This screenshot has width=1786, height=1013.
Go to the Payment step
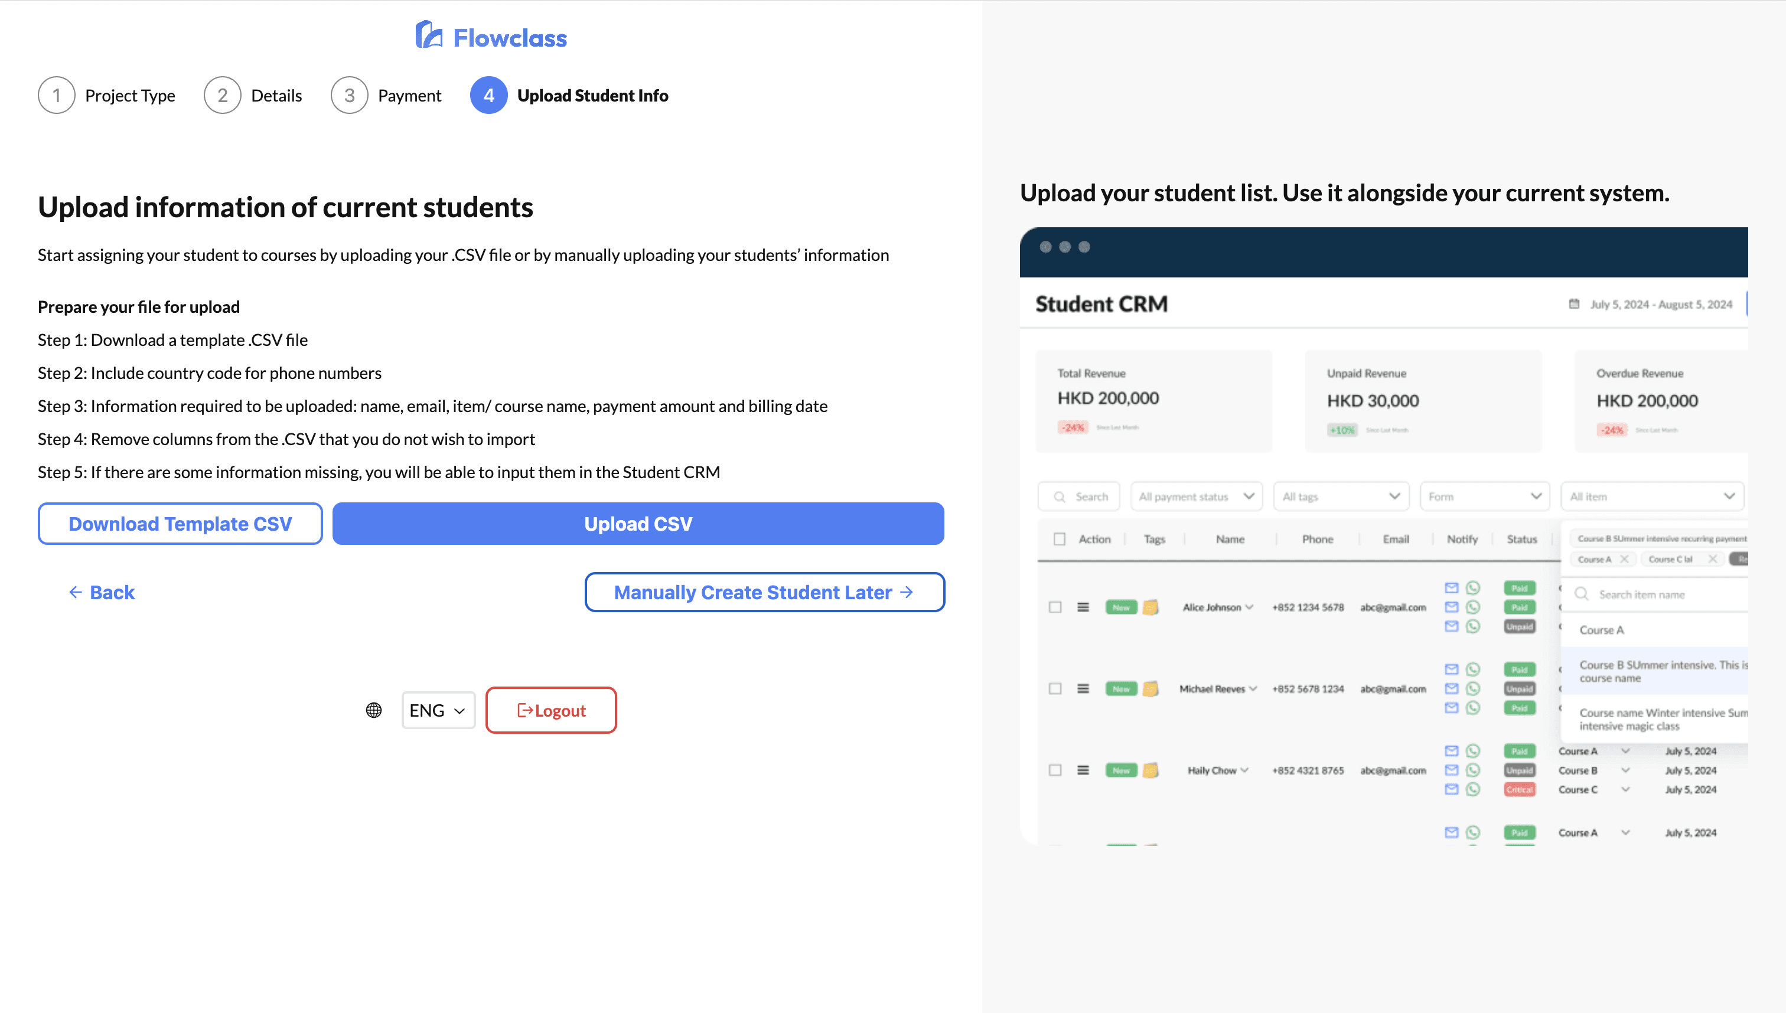click(x=409, y=95)
